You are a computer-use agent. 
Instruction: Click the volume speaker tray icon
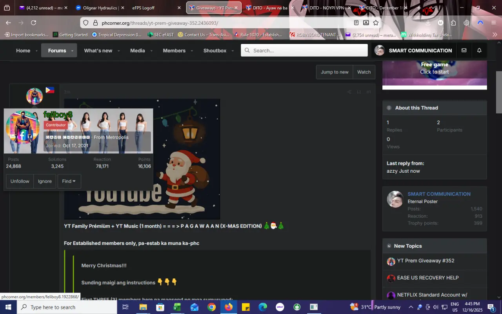[x=436, y=307]
